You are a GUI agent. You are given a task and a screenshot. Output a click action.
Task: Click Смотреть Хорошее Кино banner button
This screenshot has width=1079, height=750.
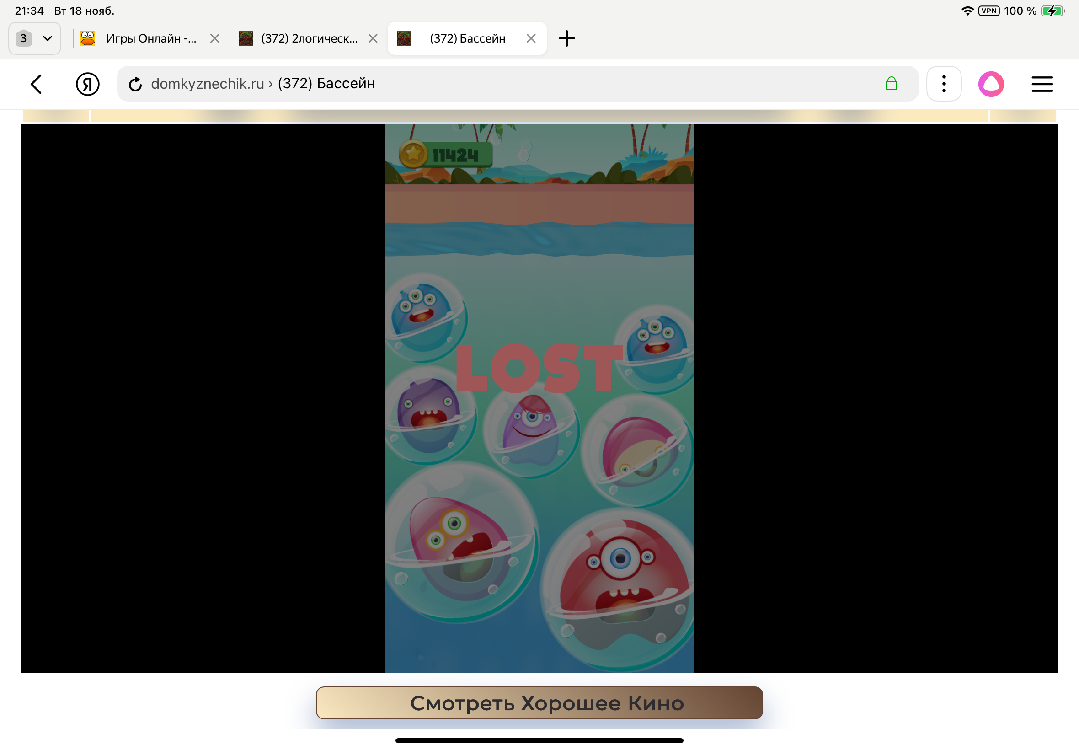(x=539, y=702)
